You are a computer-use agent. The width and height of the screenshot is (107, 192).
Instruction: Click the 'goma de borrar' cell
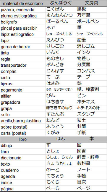(x=23, y=47)
